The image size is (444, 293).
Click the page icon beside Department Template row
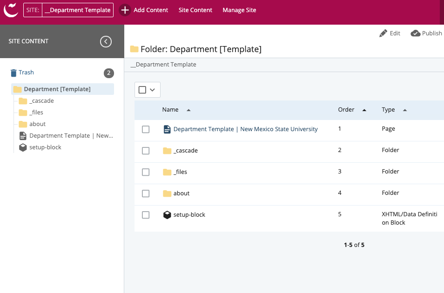coord(167,129)
